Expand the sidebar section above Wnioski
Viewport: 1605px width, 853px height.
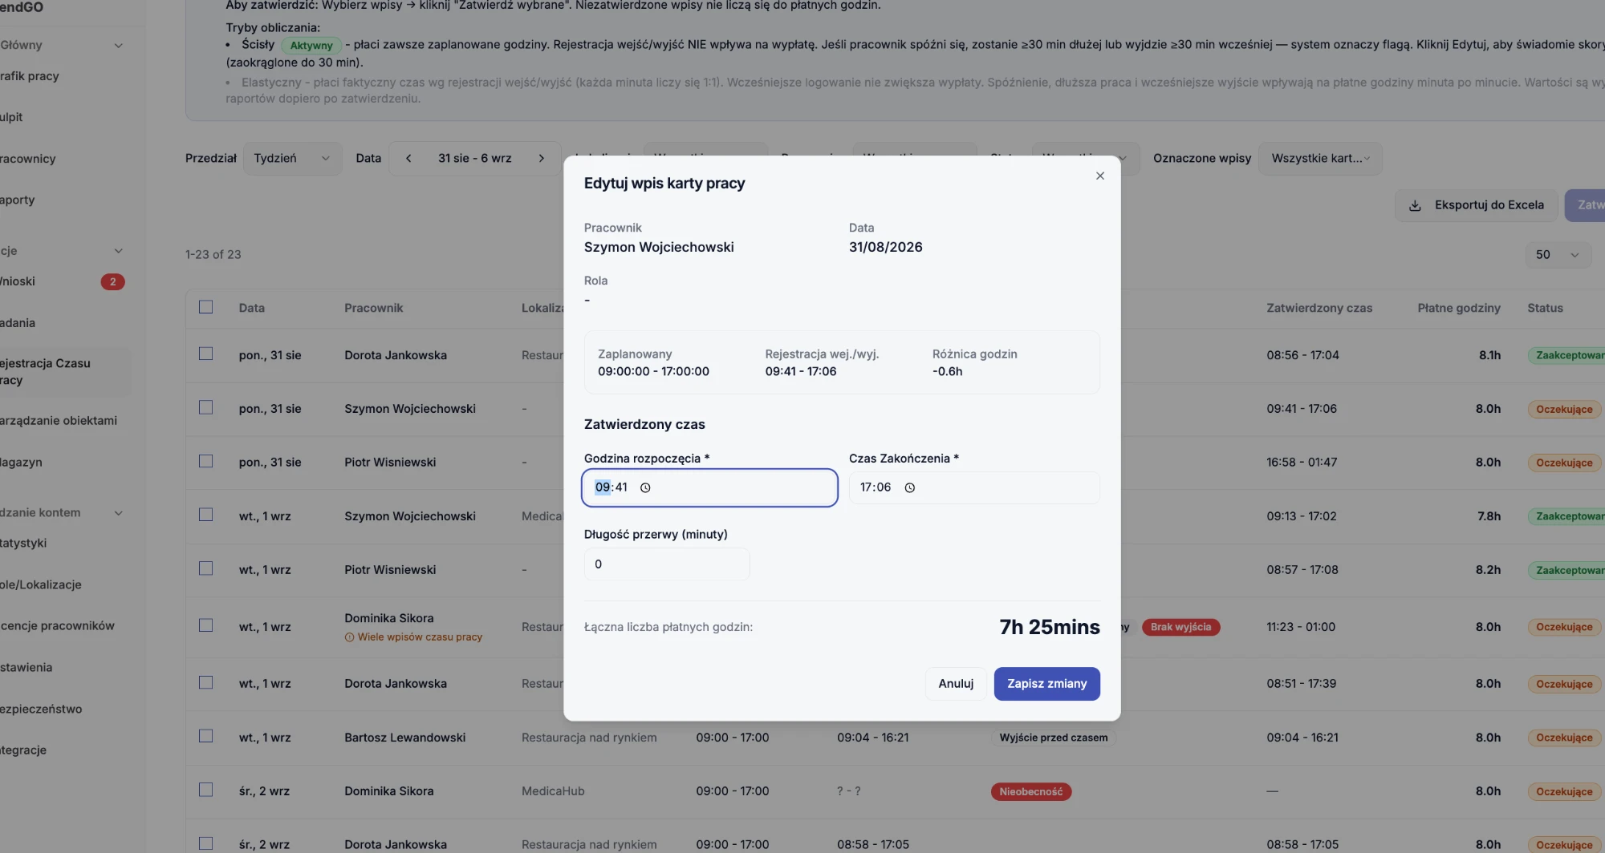(119, 251)
